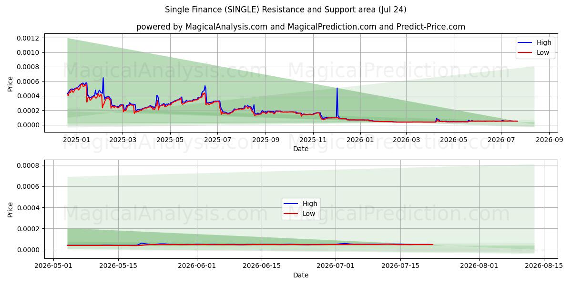Click the 'Price' axis label of bottom chart
Viewport: 572px width, 286px height.
click(10, 209)
